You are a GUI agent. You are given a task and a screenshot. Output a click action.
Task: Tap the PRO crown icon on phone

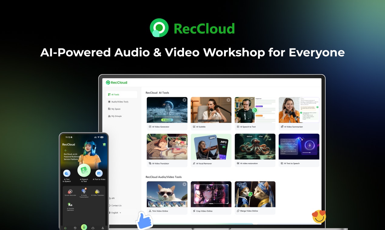point(104,145)
